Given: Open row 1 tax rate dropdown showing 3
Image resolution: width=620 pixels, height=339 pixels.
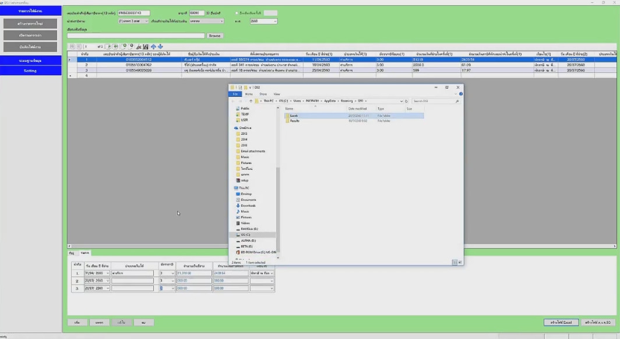Looking at the screenshot, I should [172, 273].
